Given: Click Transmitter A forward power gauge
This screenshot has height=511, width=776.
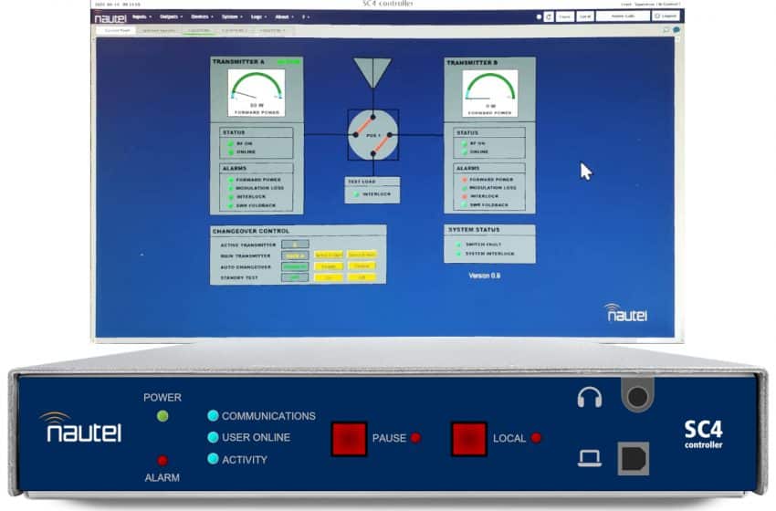Looking at the screenshot, I should [x=257, y=92].
